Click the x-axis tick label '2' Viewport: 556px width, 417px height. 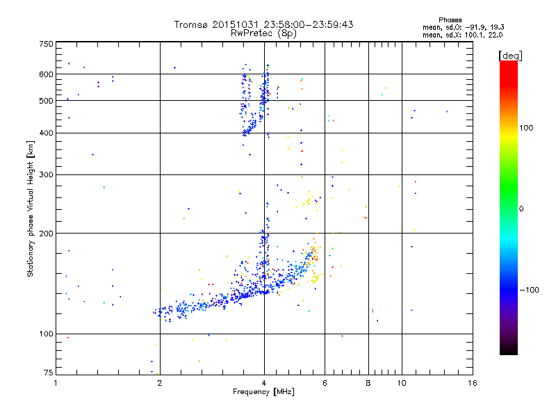pos(160,384)
